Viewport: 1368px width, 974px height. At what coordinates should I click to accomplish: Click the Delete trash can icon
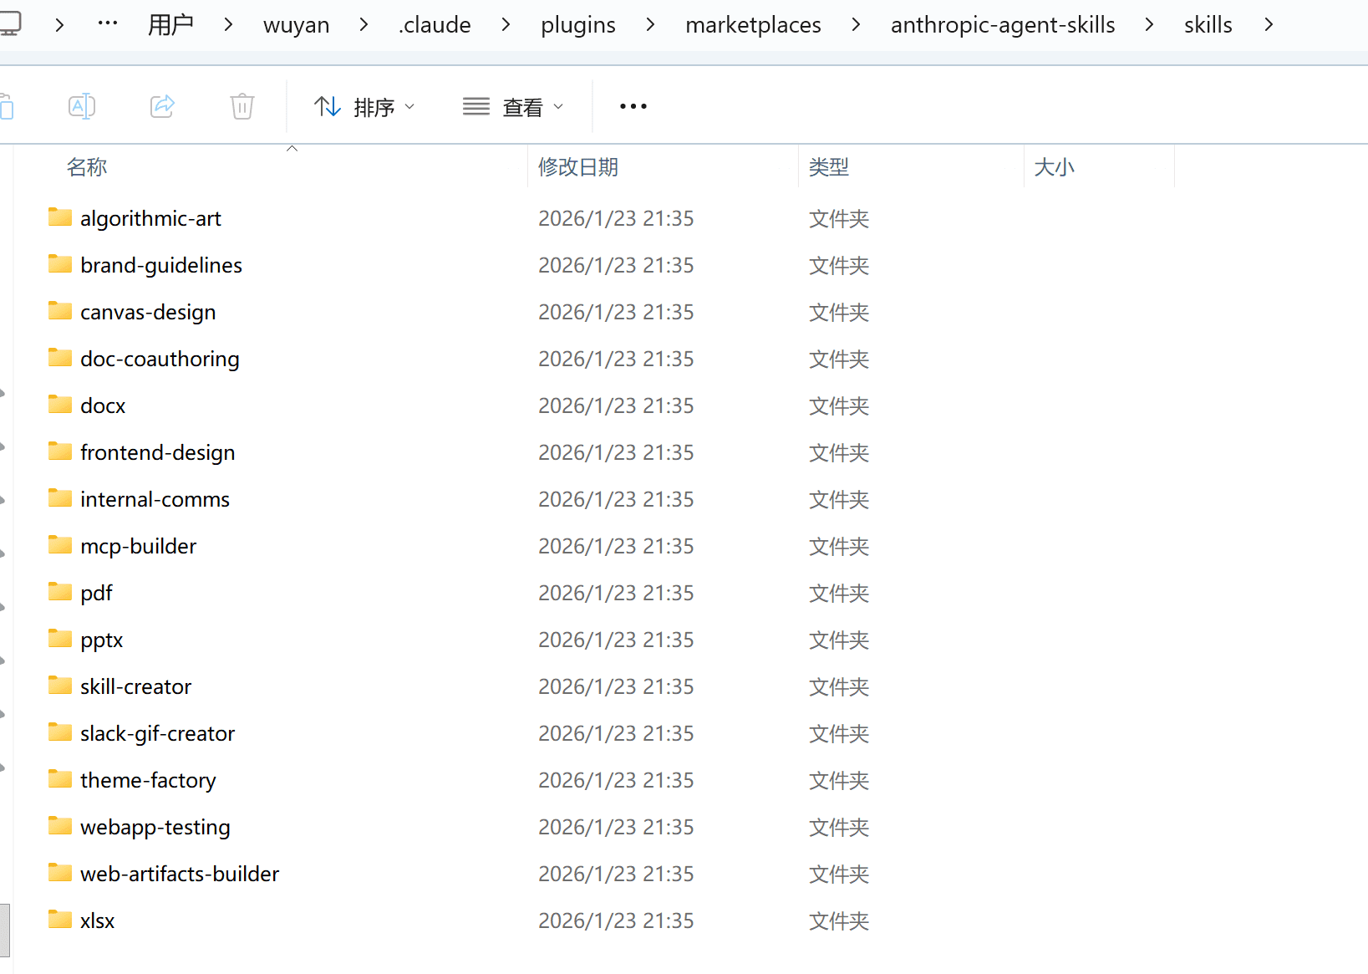242,106
